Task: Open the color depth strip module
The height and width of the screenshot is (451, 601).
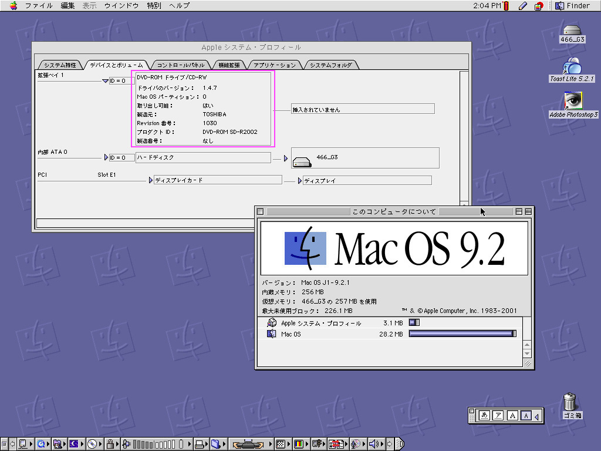Action: [300, 444]
